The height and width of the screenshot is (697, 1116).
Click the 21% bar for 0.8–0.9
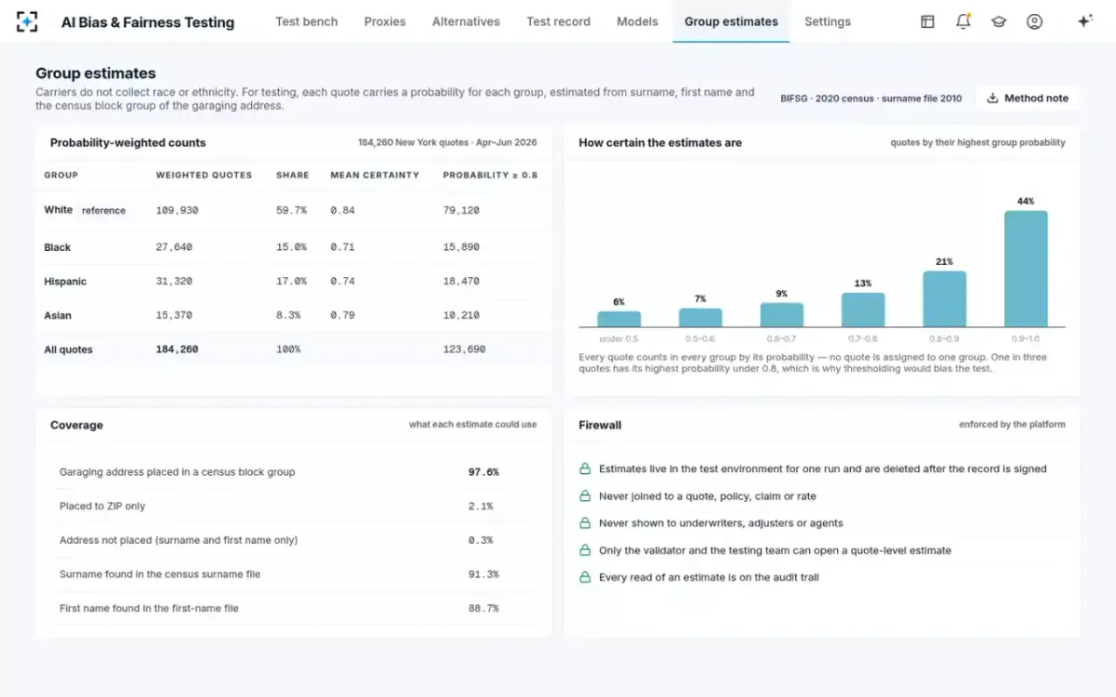tap(944, 298)
